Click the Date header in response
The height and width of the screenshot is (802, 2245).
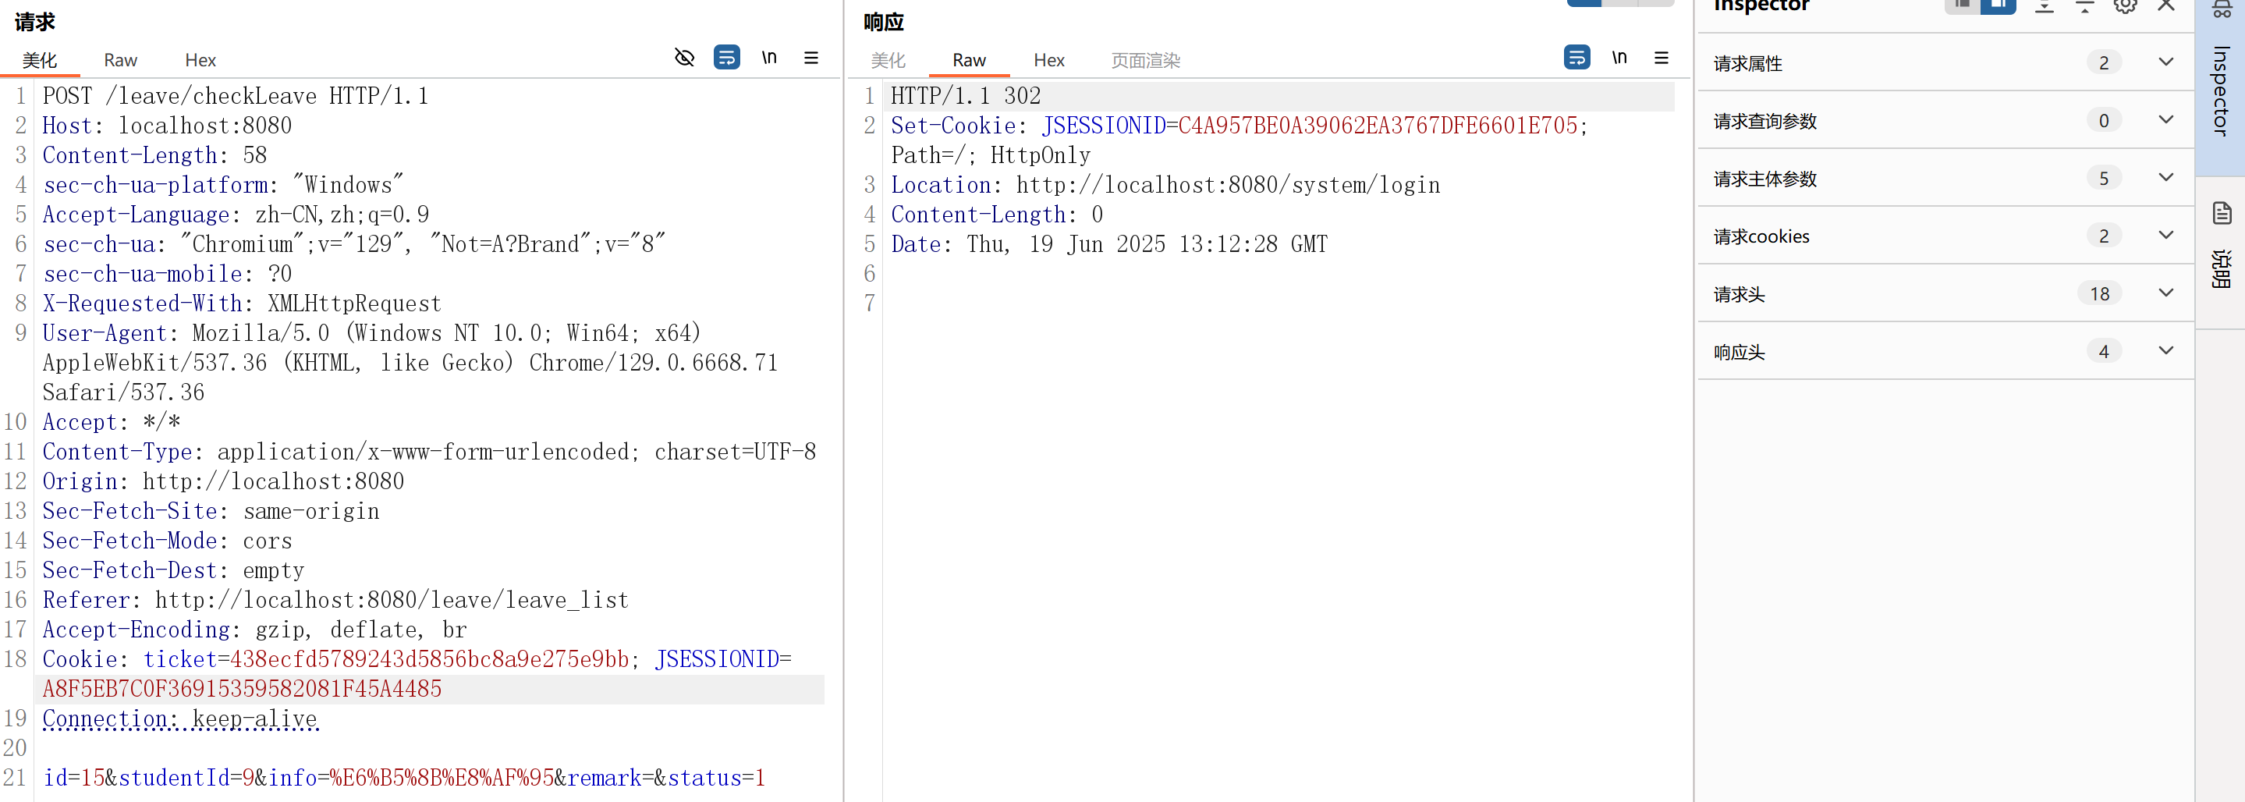point(1108,244)
